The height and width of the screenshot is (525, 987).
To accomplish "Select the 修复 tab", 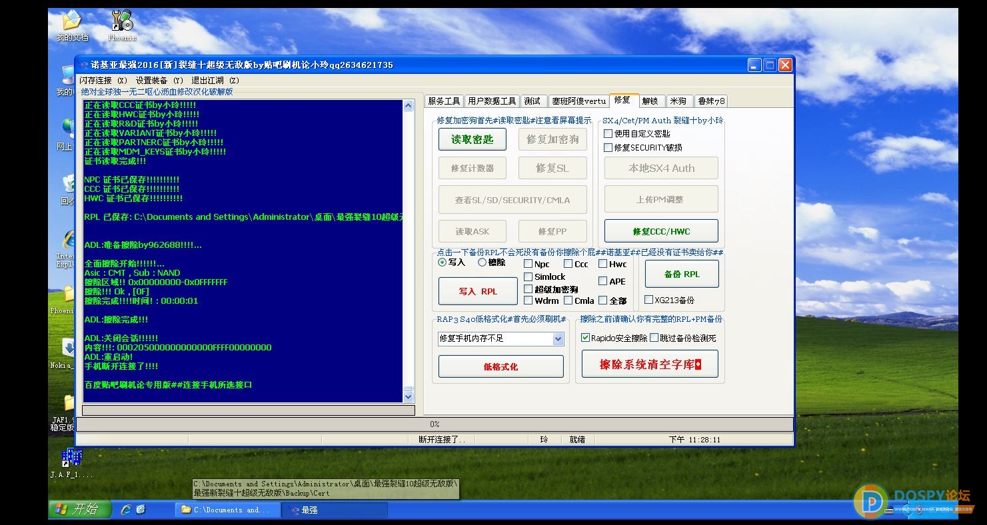I will pyautogui.click(x=622, y=100).
